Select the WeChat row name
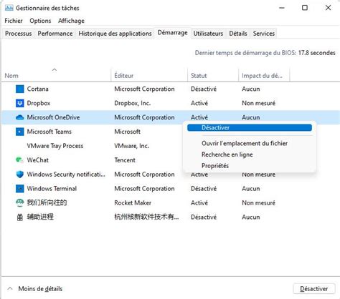The image size is (340, 299). pos(38,160)
